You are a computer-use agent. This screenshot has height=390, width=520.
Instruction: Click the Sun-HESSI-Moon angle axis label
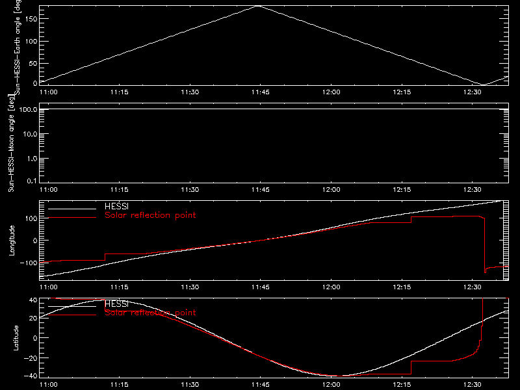tap(11, 143)
